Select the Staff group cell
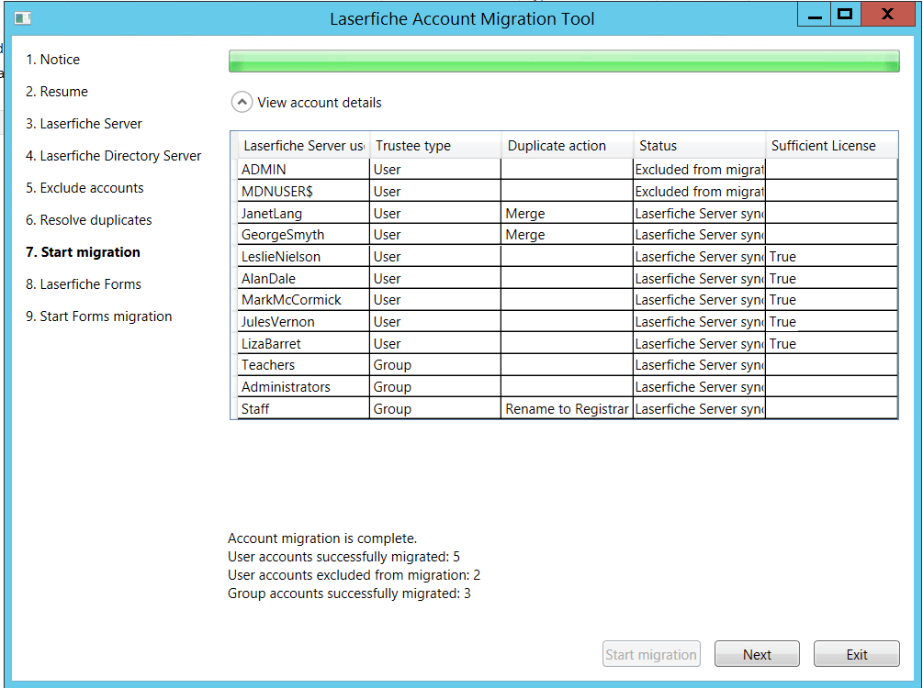 coord(304,409)
